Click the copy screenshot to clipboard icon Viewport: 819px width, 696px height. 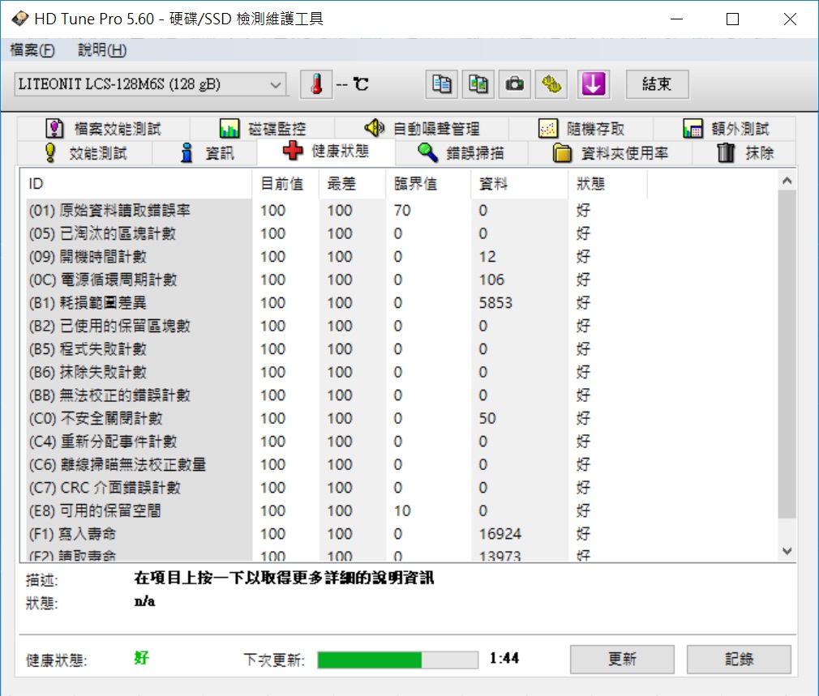[478, 84]
